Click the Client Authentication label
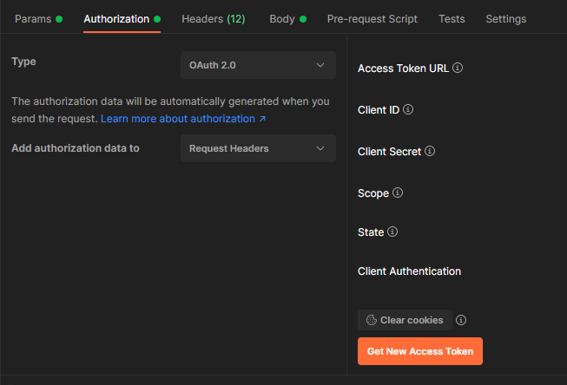The image size is (567, 385). tap(409, 271)
